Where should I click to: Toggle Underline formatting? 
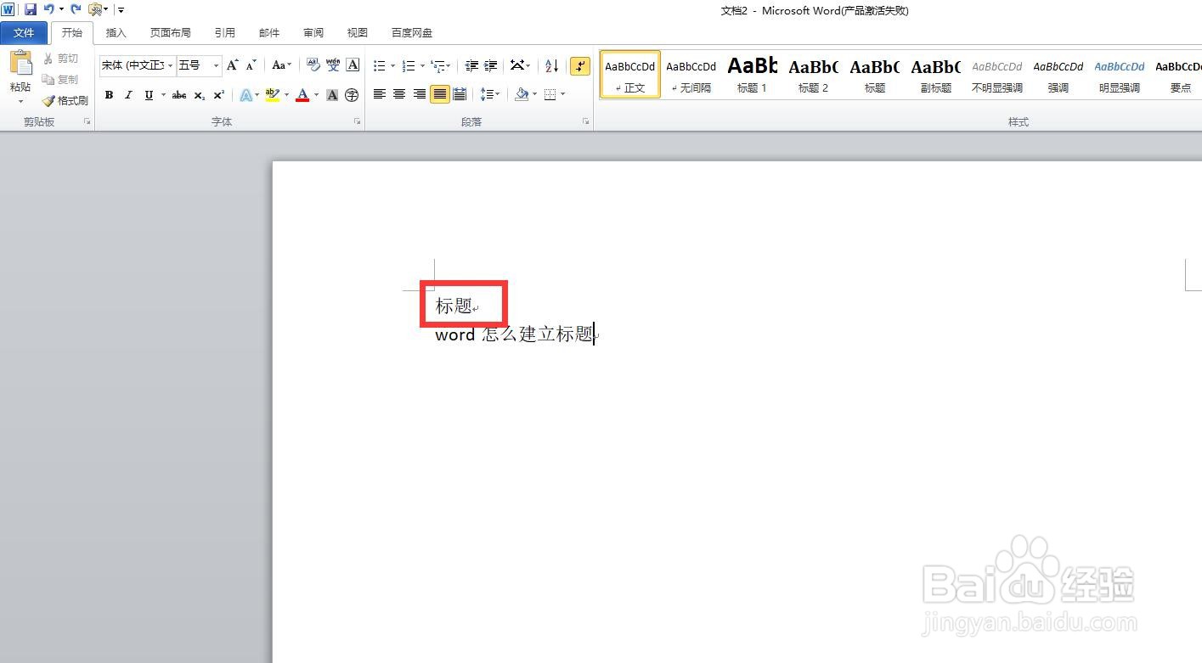(x=149, y=95)
